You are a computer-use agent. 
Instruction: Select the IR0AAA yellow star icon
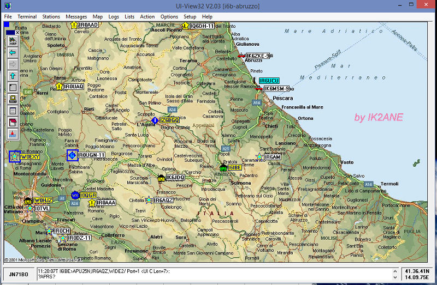(92, 203)
